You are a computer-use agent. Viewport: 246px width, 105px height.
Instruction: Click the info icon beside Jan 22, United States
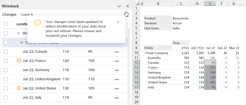pos(19,88)
